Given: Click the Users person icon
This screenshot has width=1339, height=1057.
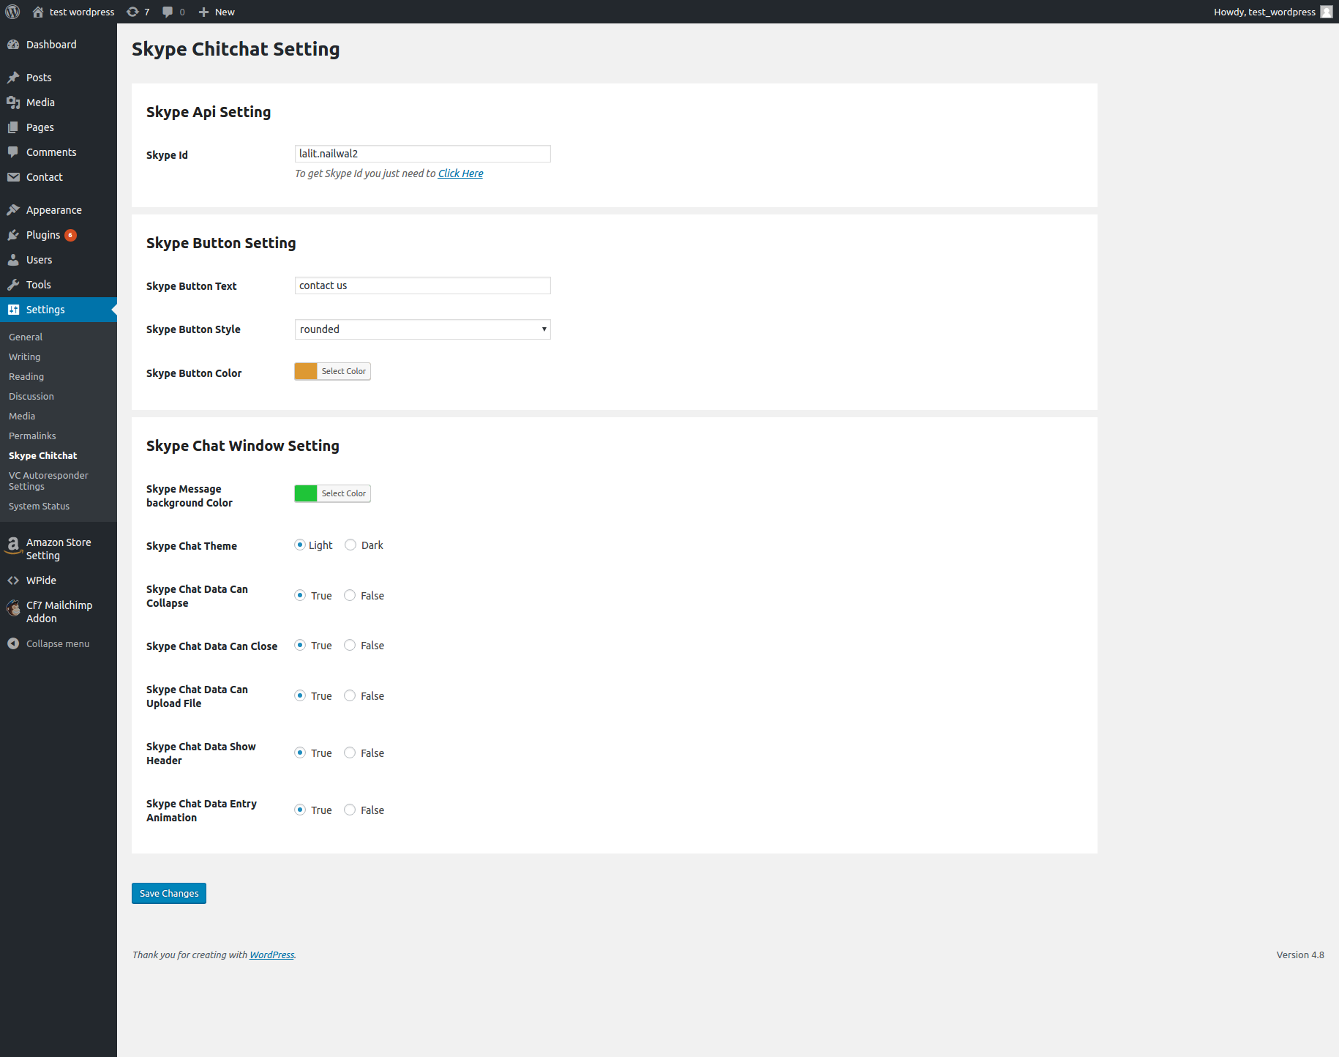Looking at the screenshot, I should tap(13, 260).
